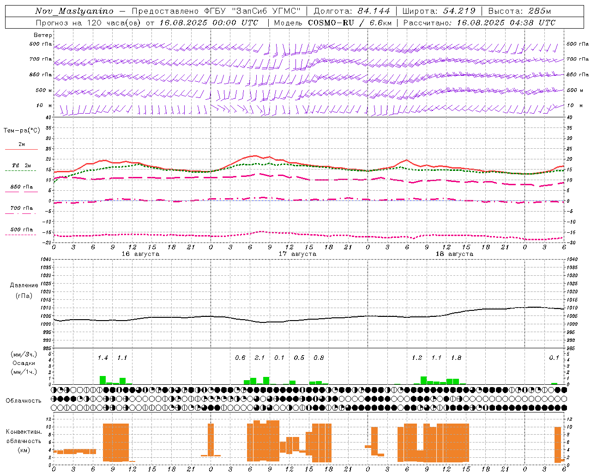This screenshot has height=473, width=591.
Task: Click the 10 м wind level label
Action: coord(44,105)
